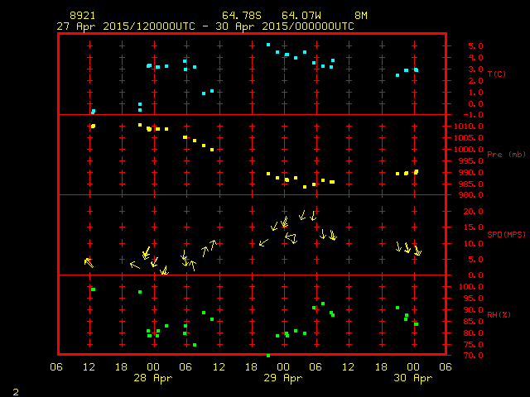Click the '4.0' temperature tick value

(475, 58)
